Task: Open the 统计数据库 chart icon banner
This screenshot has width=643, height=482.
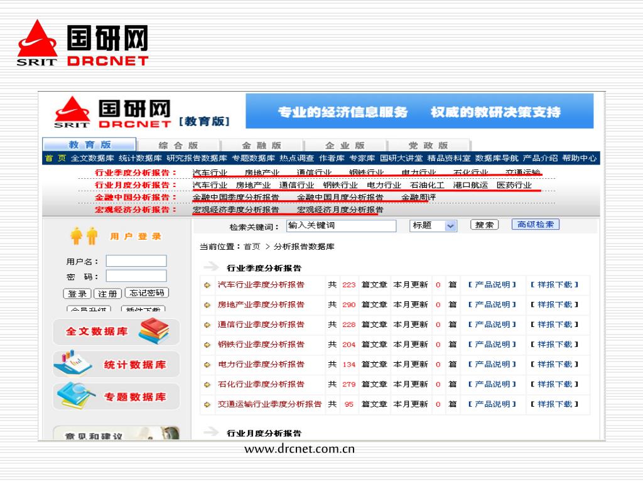Action: tap(116, 364)
